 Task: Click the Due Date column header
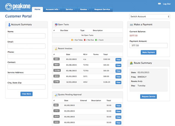click(64, 30)
